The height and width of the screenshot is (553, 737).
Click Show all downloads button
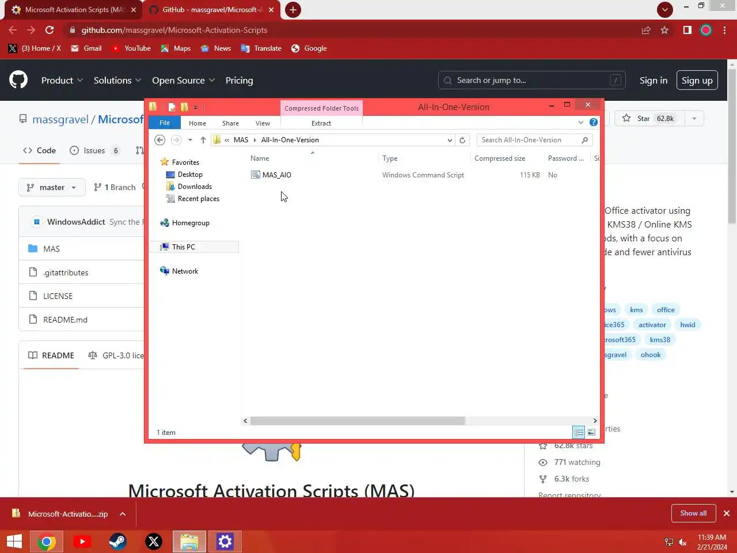click(693, 513)
